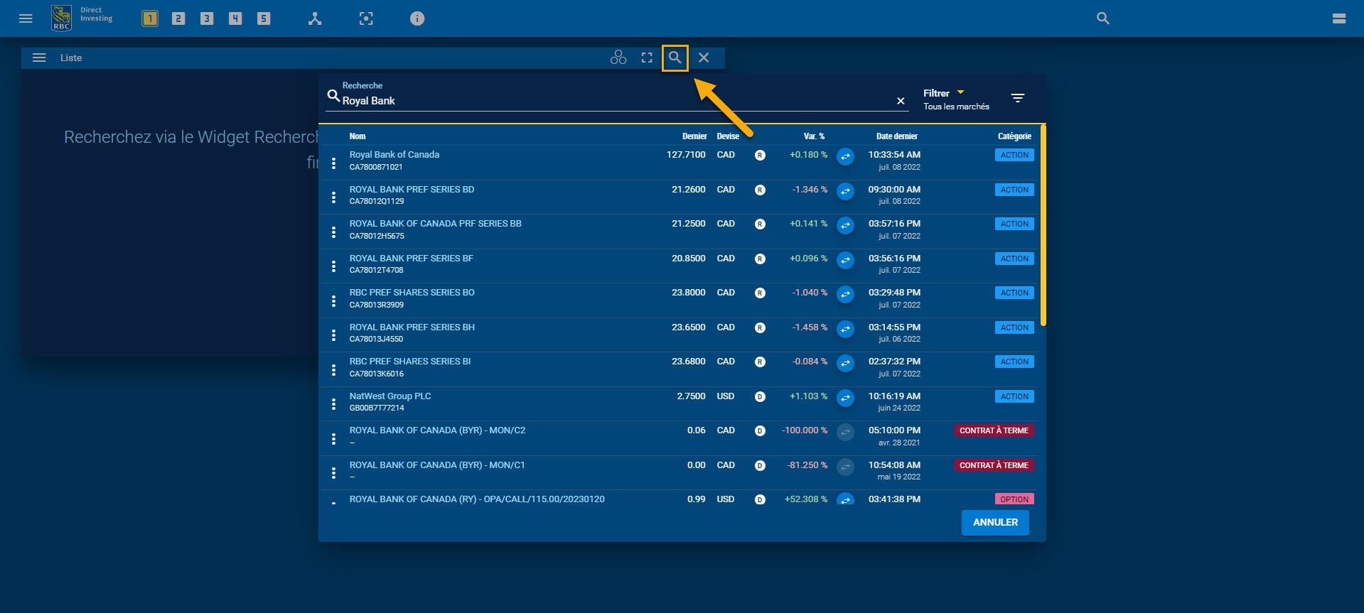1364x613 pixels.
Task: Open the layout bars icon at top right
Action: coord(1339,18)
